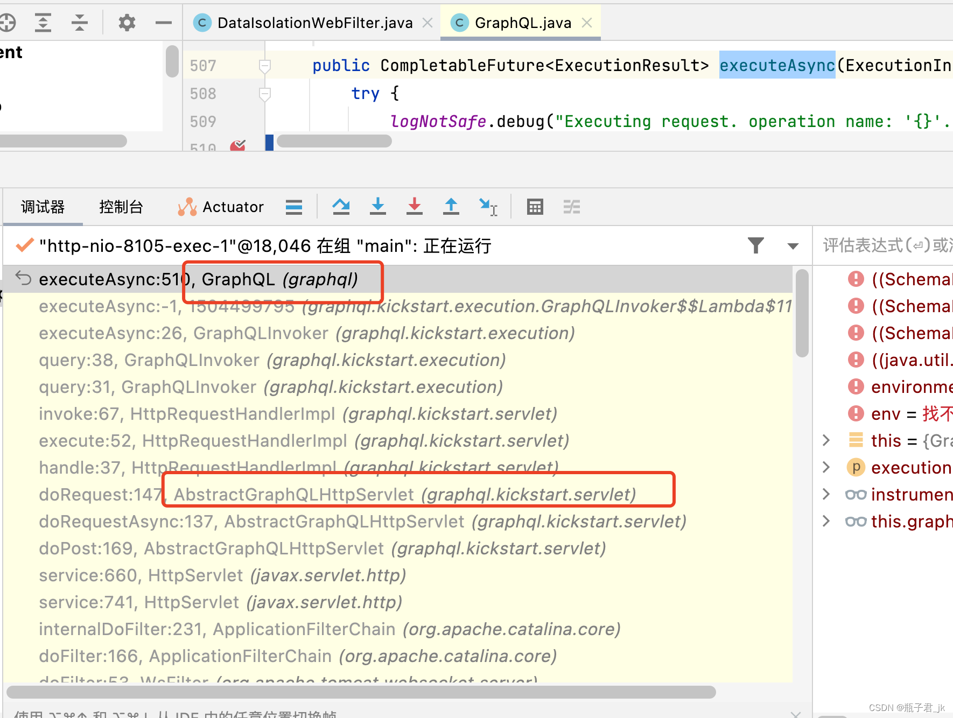The width and height of the screenshot is (953, 718).
Task: Click the frames filter funnel icon
Action: click(x=756, y=245)
